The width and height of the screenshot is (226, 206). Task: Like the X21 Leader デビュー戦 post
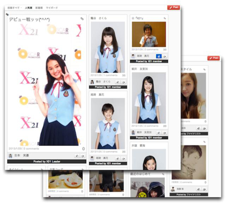pyautogui.click(x=77, y=155)
